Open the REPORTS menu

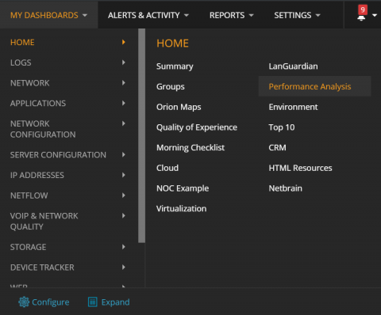(x=232, y=15)
